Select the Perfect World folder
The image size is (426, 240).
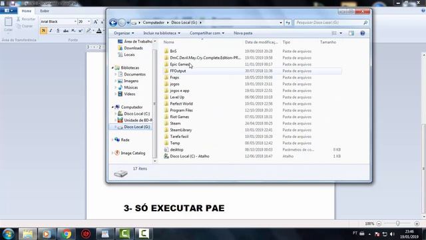point(181,104)
